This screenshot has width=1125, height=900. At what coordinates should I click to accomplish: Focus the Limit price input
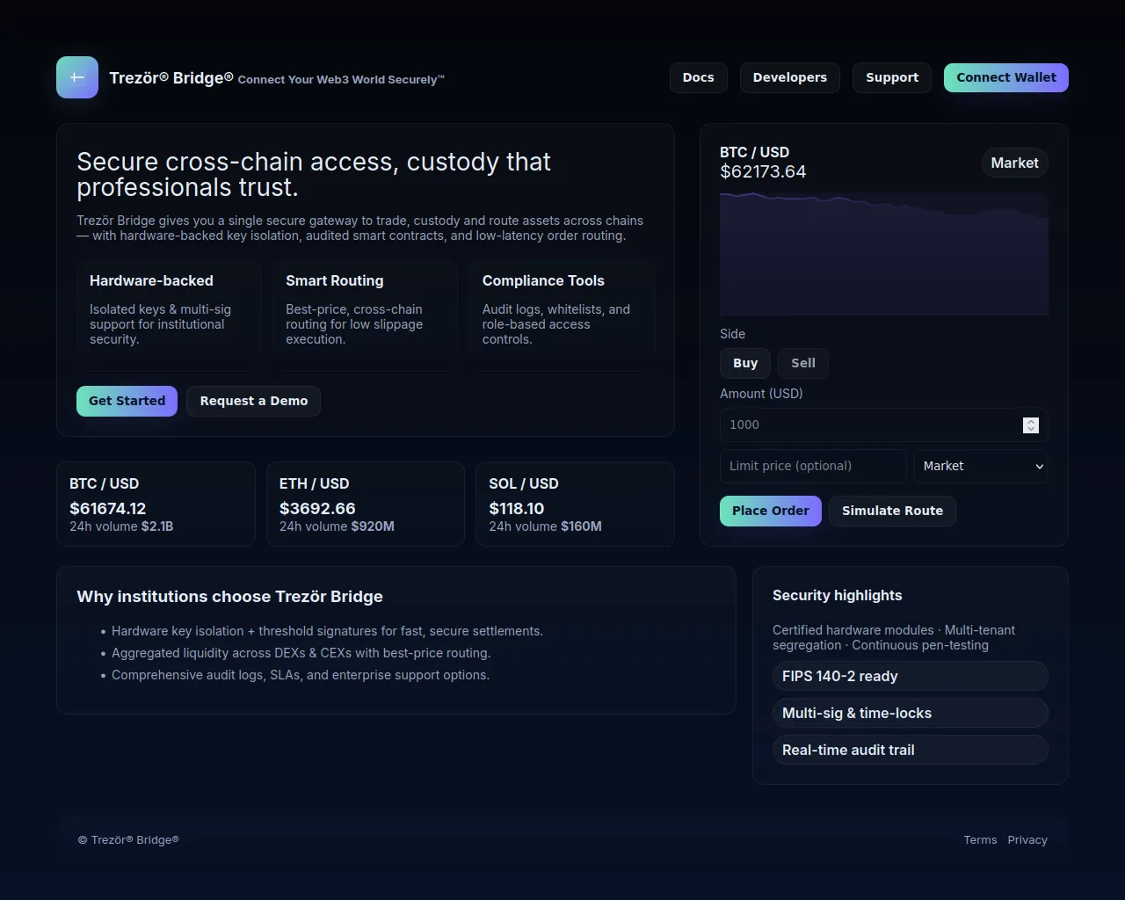[813, 466]
